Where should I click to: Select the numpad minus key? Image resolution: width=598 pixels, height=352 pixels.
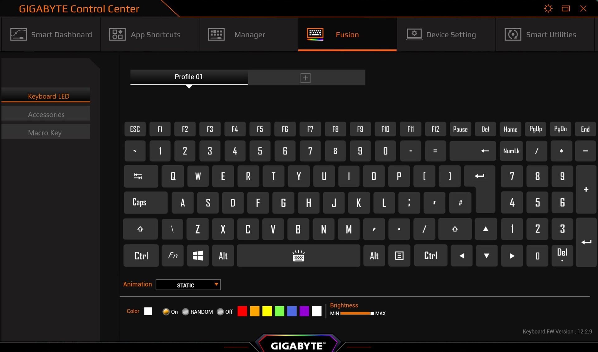585,151
